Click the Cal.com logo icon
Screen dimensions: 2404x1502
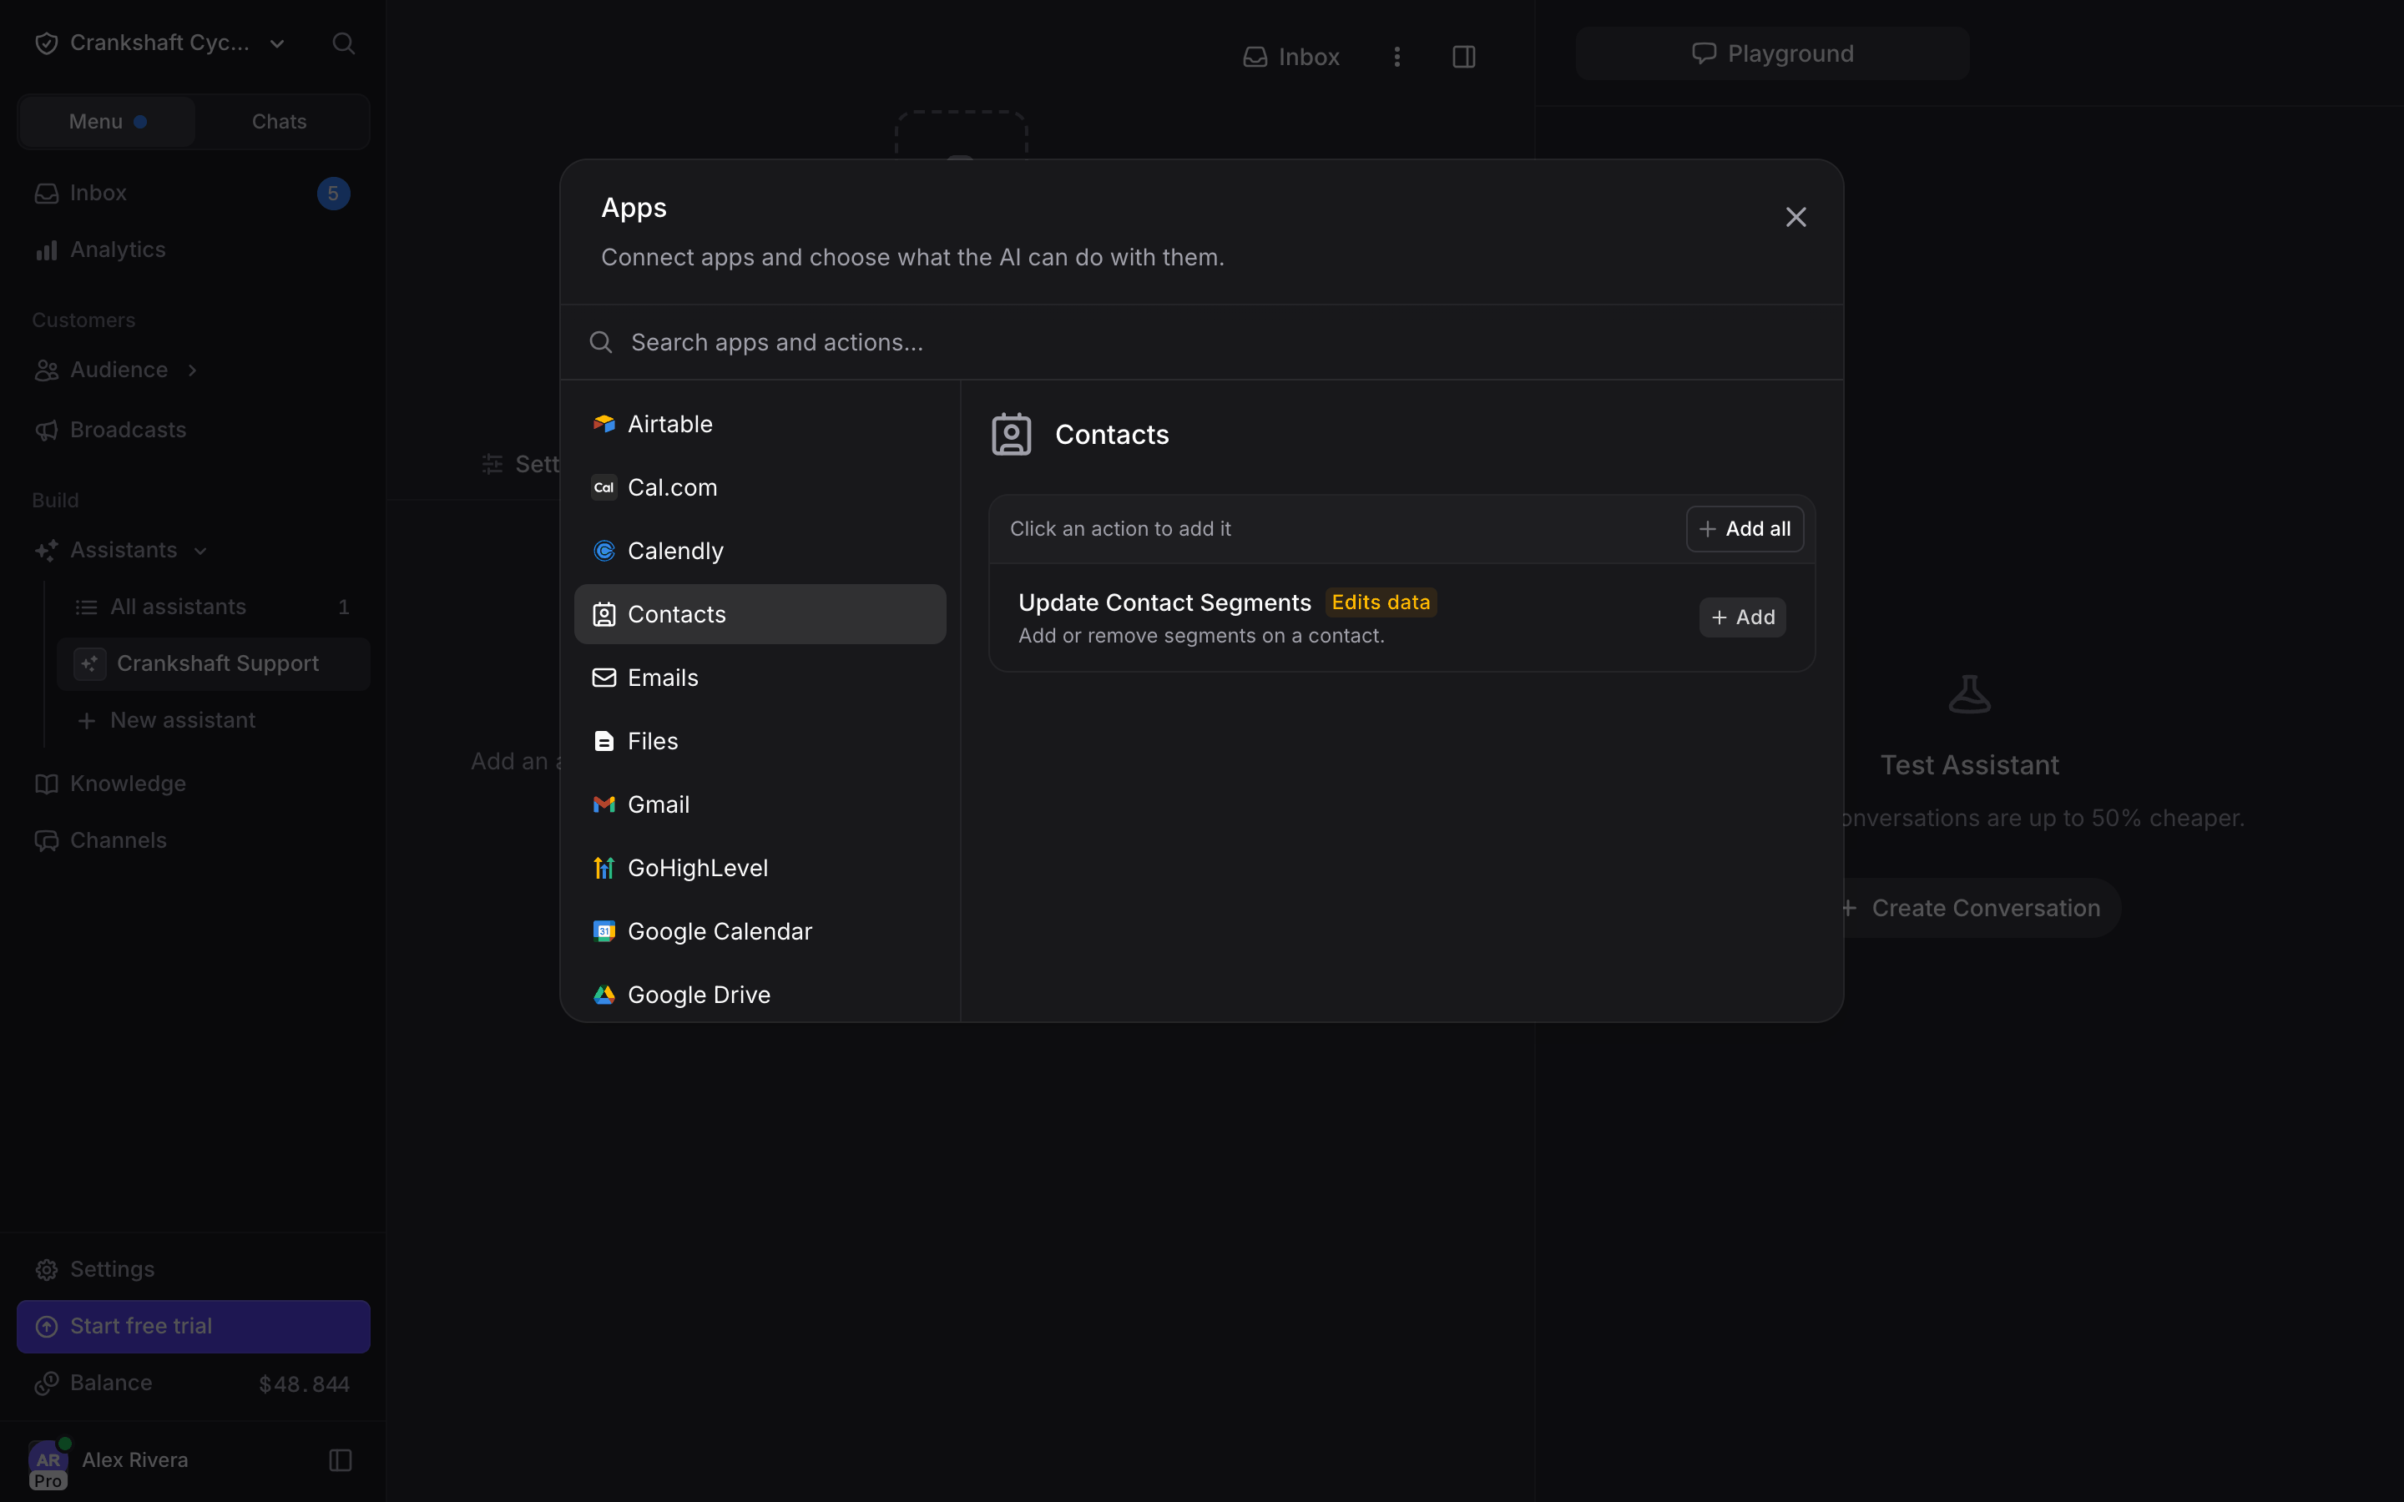click(x=604, y=488)
